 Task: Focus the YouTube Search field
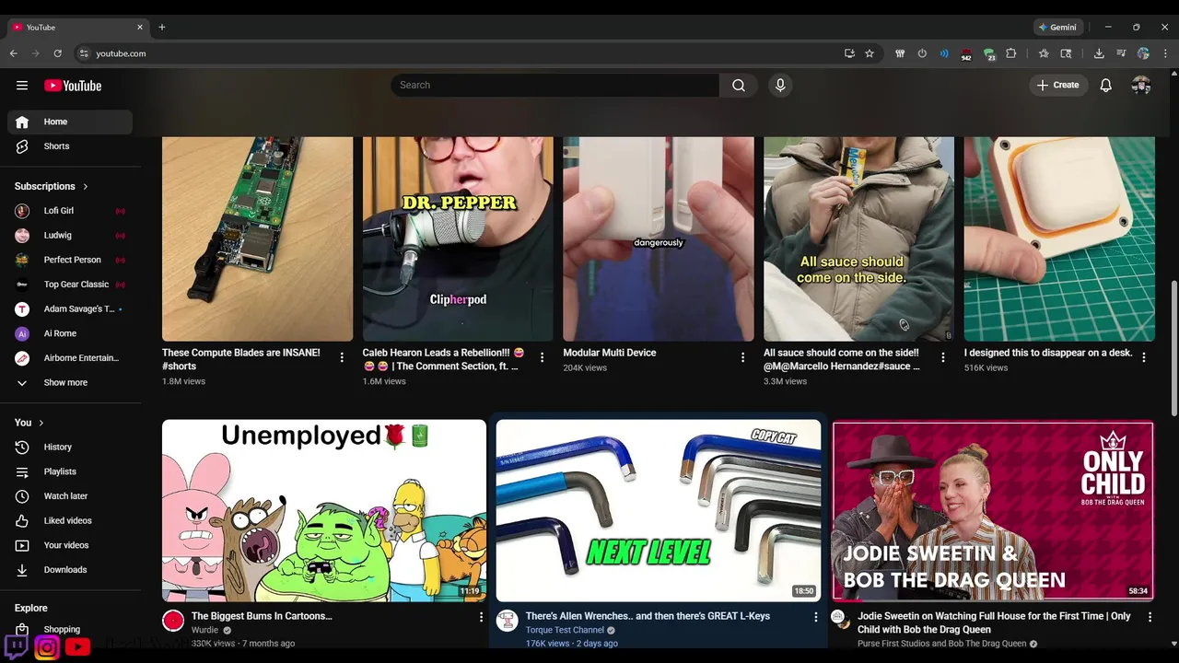coord(554,86)
